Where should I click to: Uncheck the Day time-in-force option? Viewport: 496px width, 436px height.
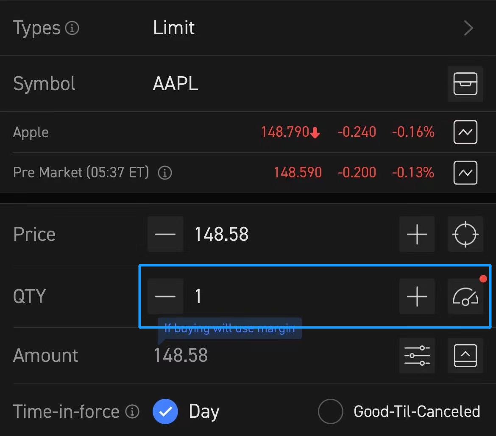coord(165,411)
